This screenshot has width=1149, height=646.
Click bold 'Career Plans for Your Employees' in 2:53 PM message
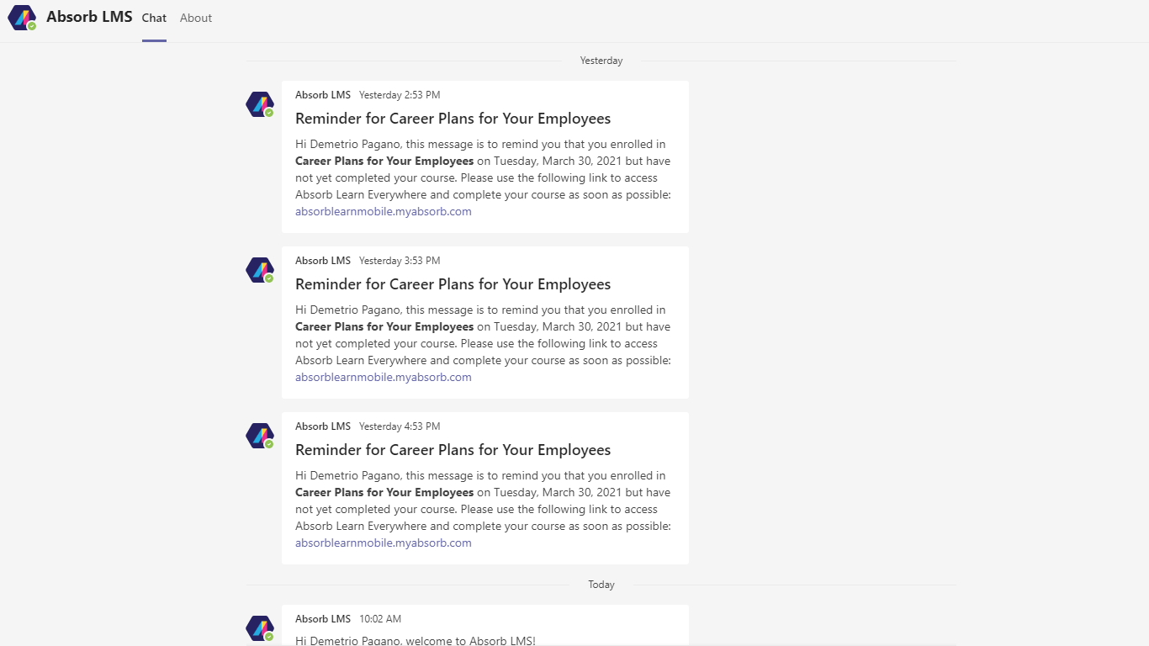tap(384, 161)
